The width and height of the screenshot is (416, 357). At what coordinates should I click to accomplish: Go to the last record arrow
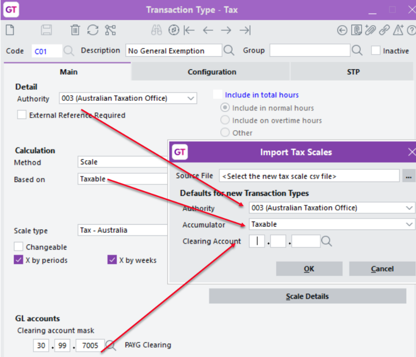tap(244, 30)
